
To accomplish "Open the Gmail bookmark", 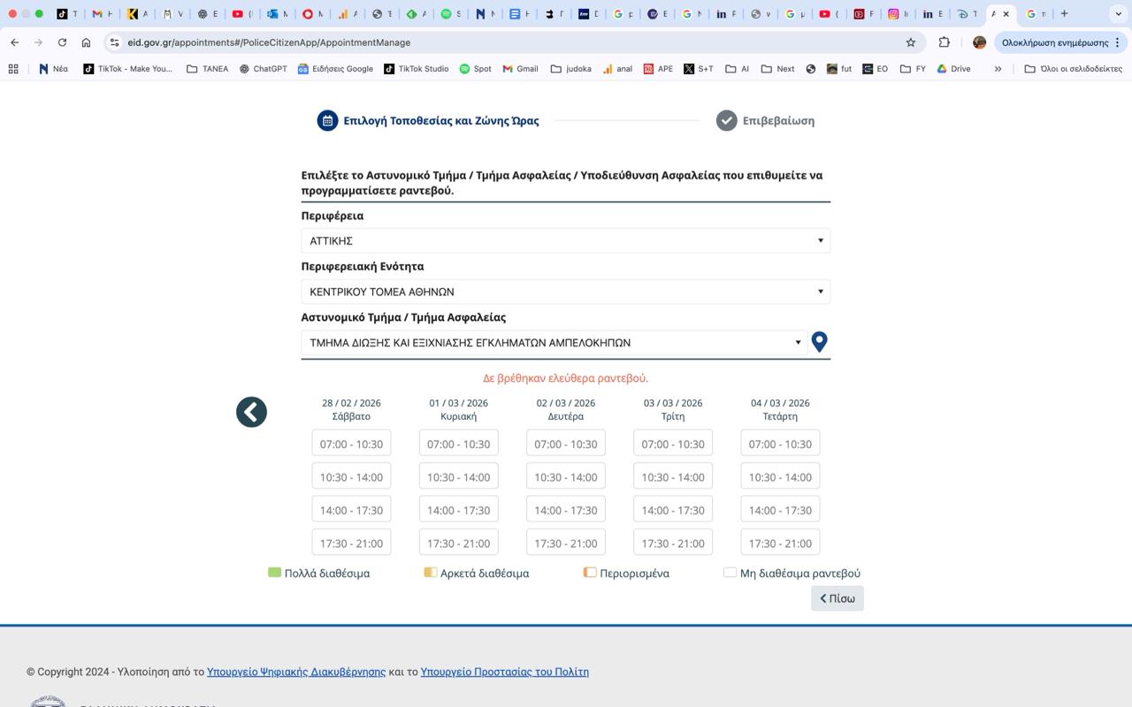I will [520, 69].
